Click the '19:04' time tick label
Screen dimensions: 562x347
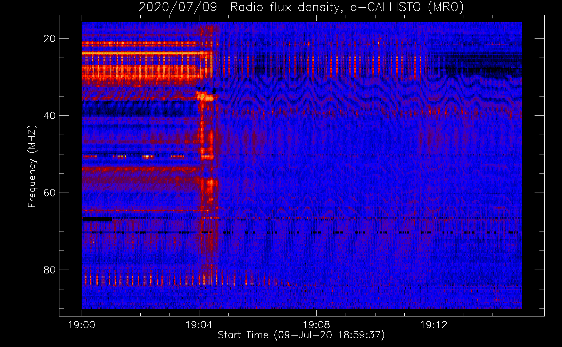point(199,325)
